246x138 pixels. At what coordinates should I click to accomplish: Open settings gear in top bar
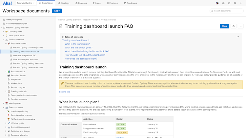(x=223, y=3)
